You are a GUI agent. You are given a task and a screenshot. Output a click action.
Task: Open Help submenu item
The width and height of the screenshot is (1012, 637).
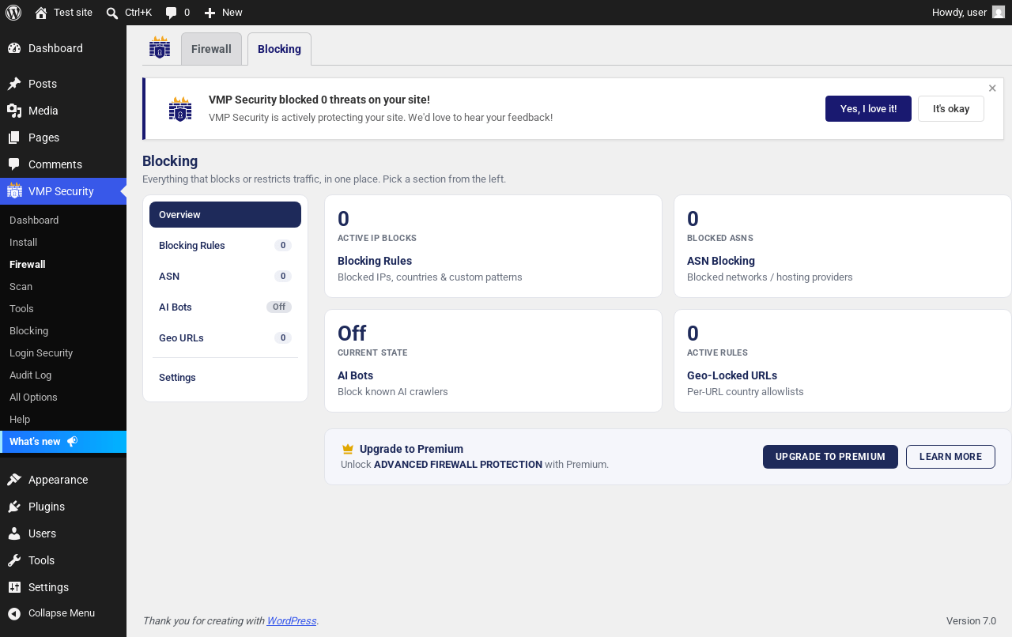(63, 419)
